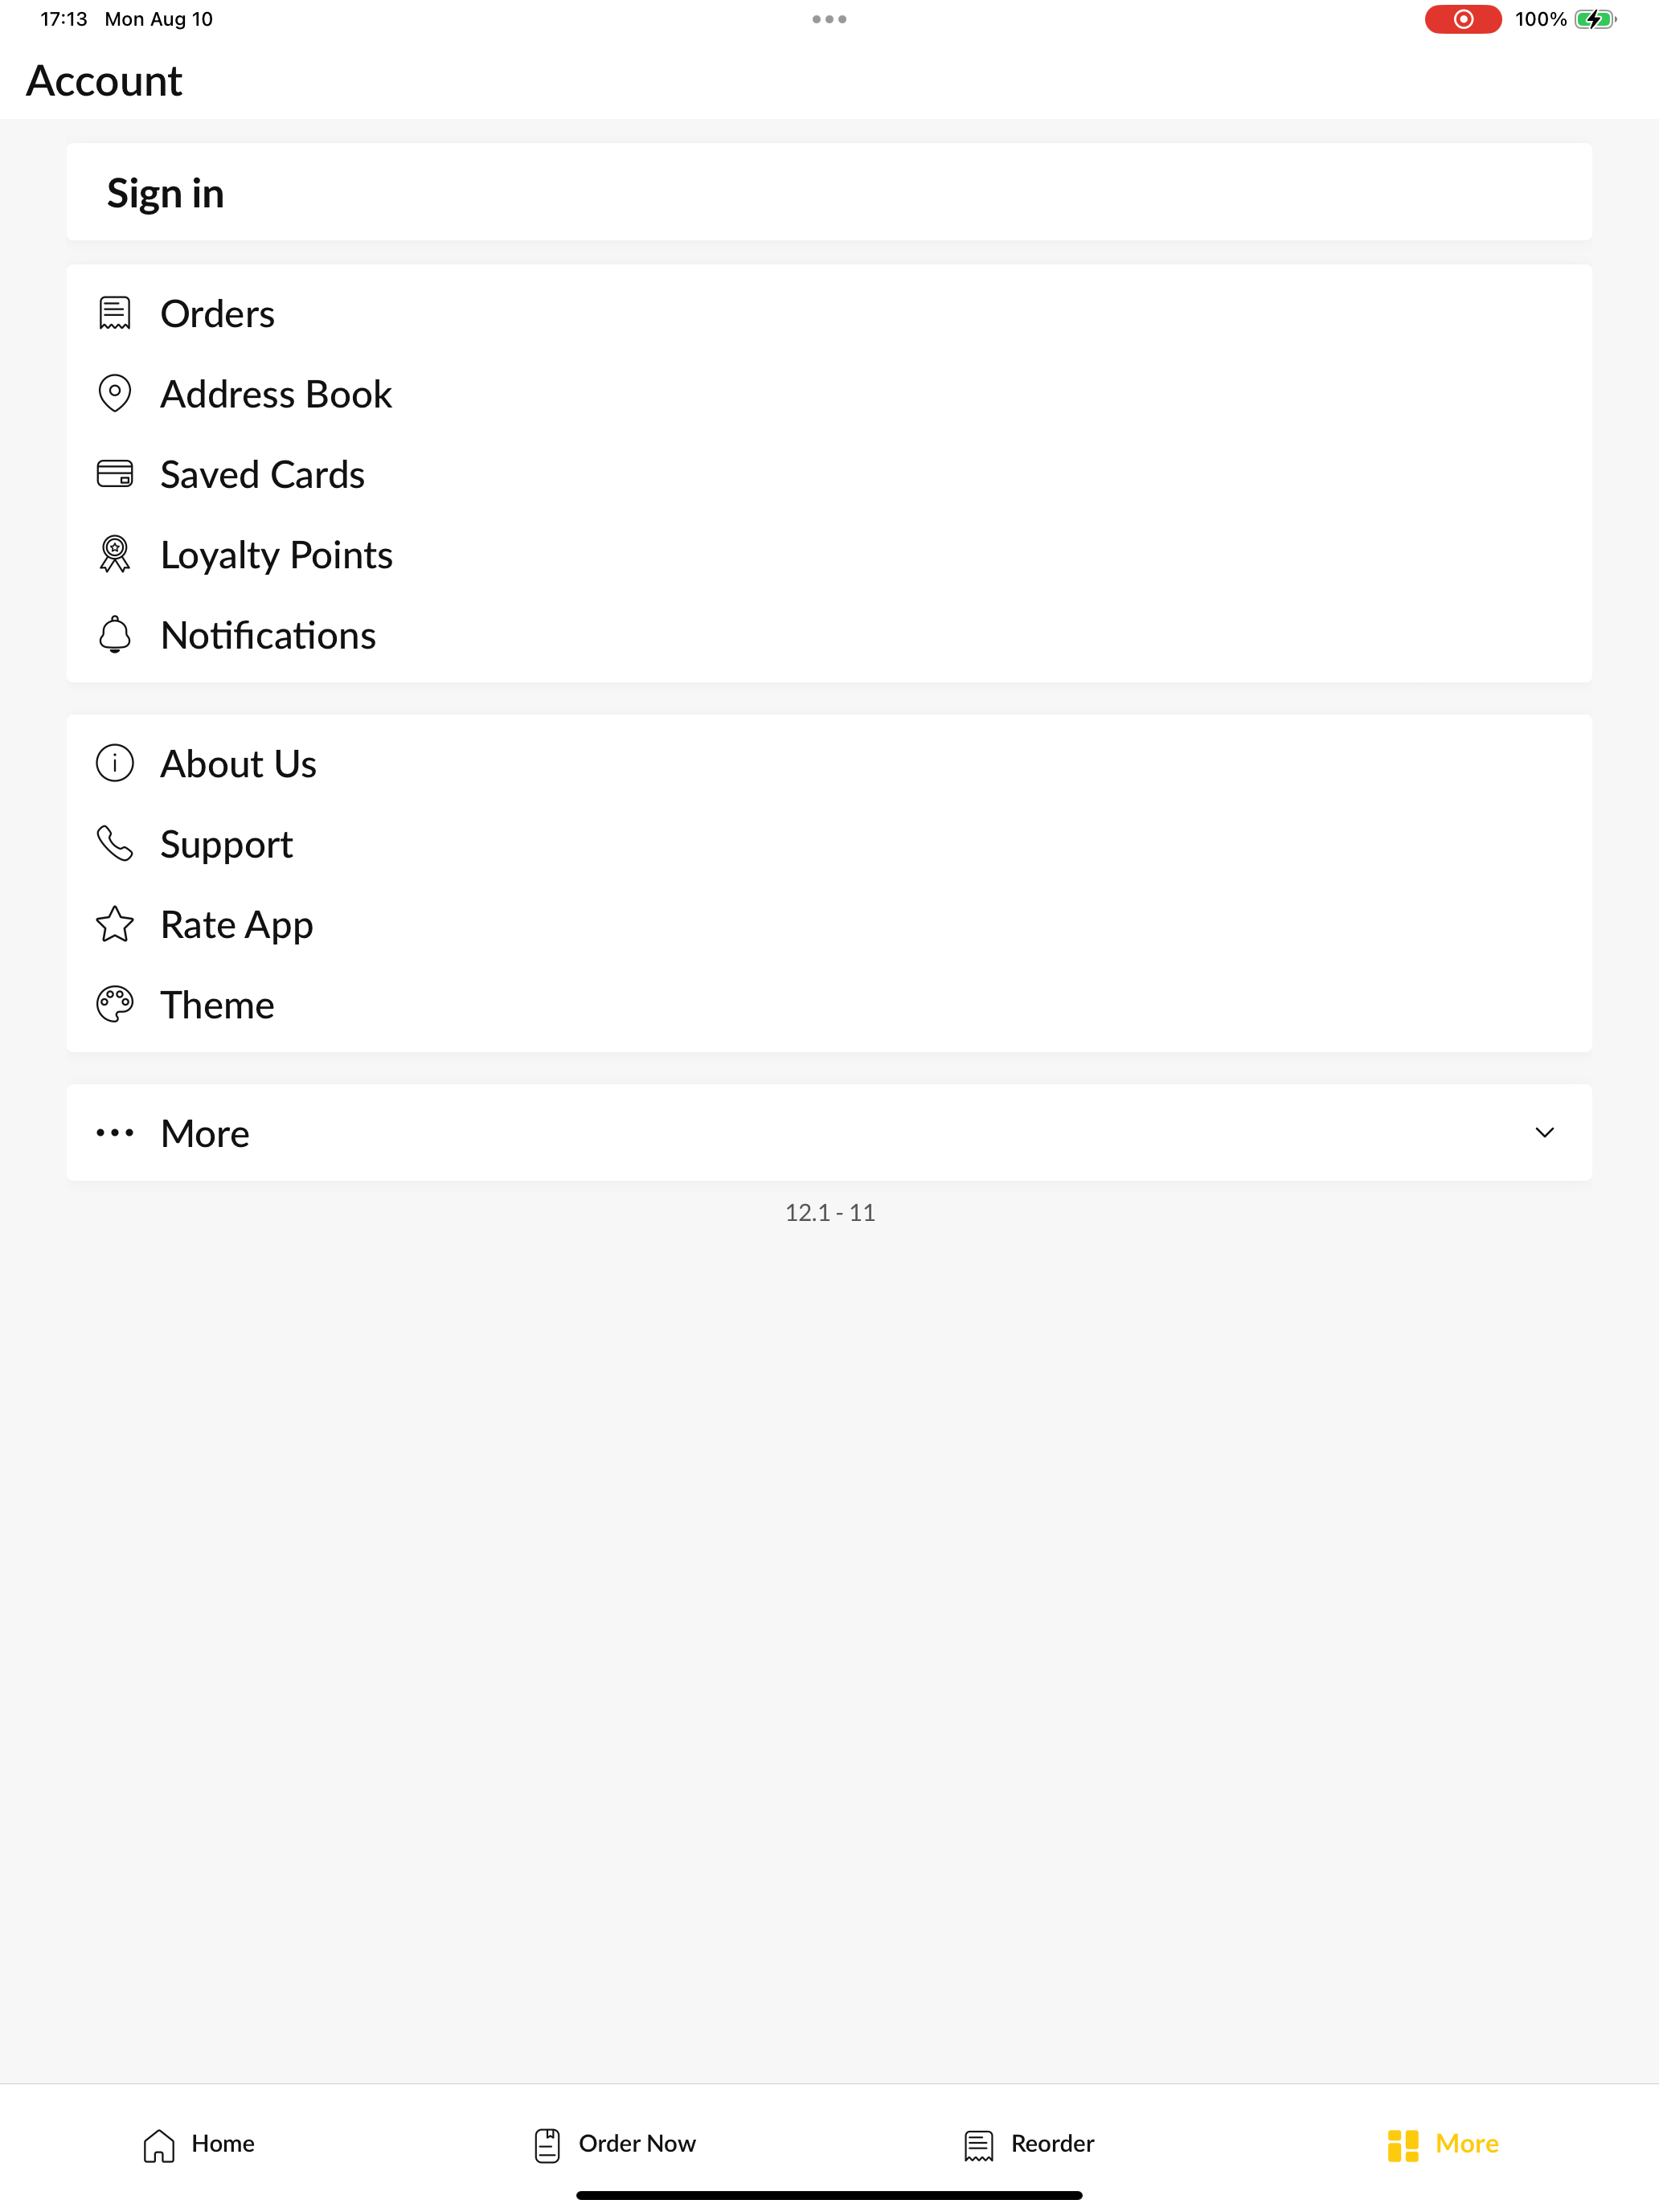This screenshot has height=2212, width=1659.
Task: Open the More row with three dots
Action: click(829, 1132)
